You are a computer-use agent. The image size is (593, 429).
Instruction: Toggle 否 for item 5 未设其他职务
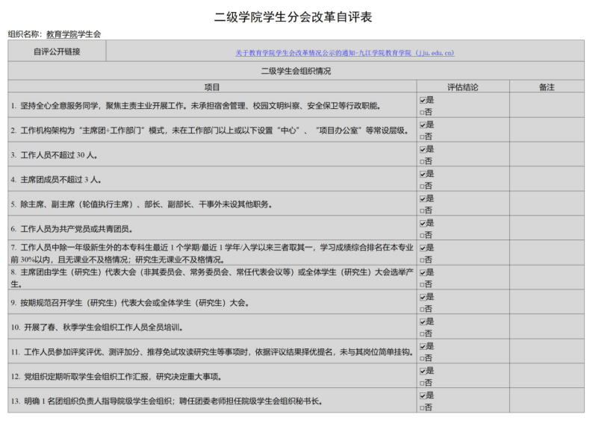(x=422, y=210)
